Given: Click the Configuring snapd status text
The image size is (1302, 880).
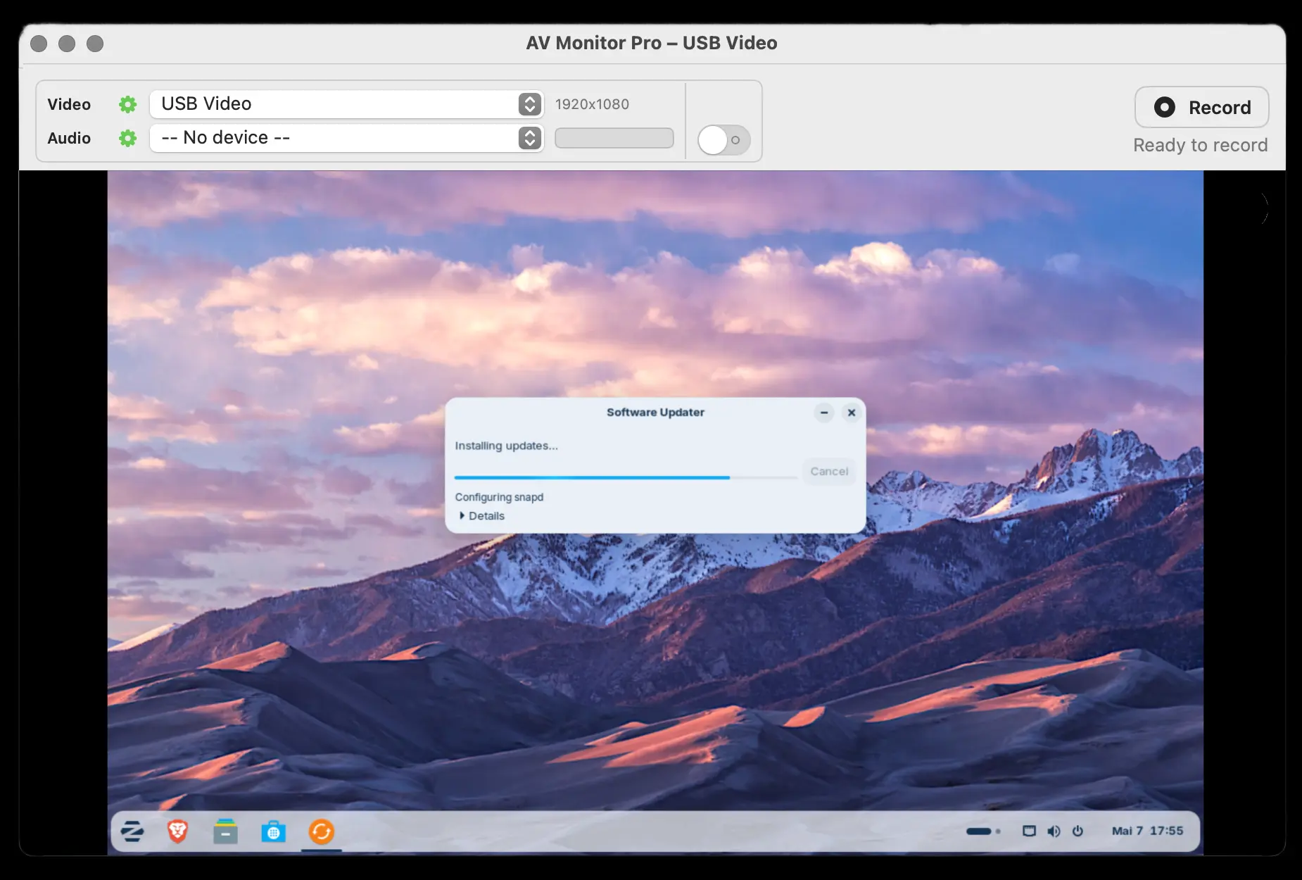Looking at the screenshot, I should pyautogui.click(x=499, y=497).
